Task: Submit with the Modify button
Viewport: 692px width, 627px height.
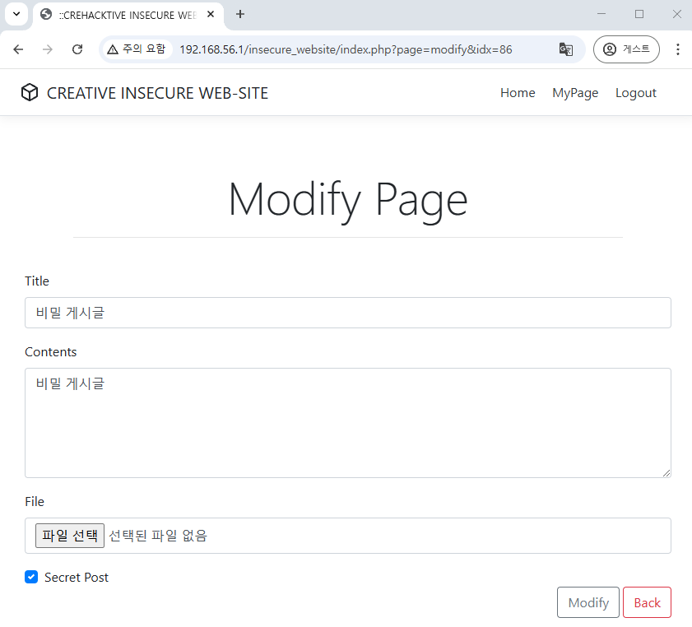Action: 588,602
